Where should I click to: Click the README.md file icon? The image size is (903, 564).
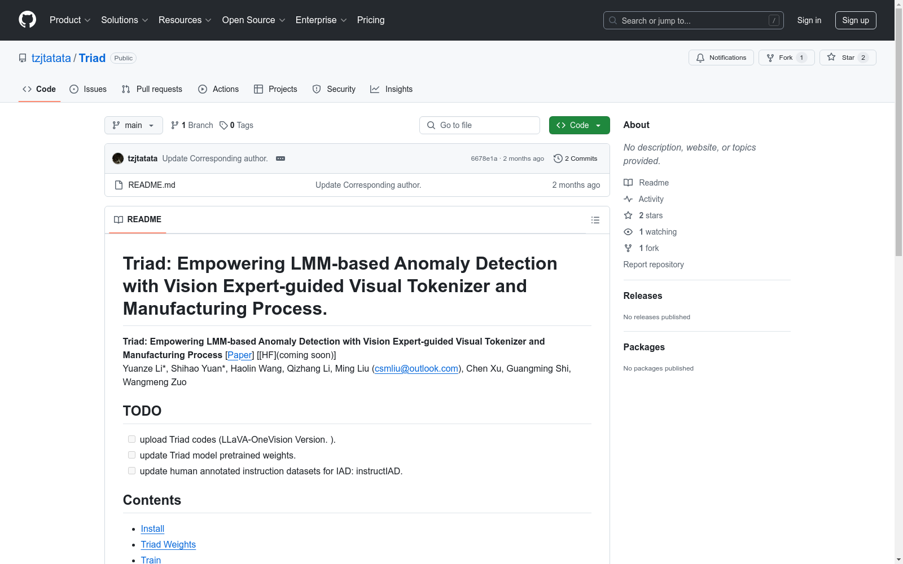(x=119, y=185)
